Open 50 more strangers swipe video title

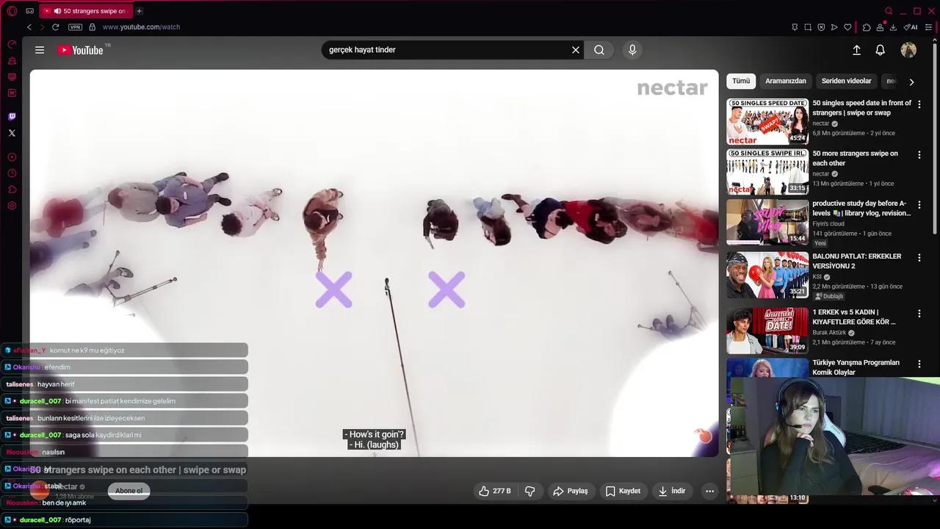tap(855, 158)
